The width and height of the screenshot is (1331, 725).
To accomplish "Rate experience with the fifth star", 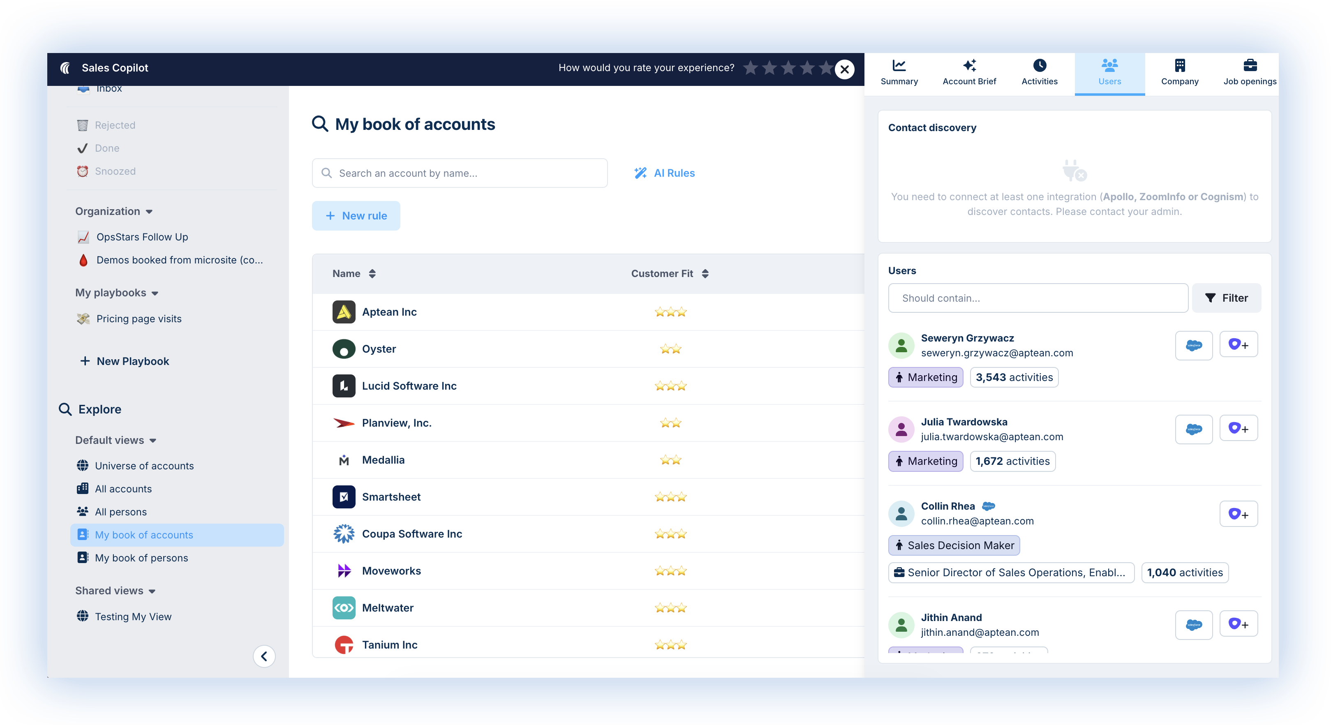I will 826,68.
